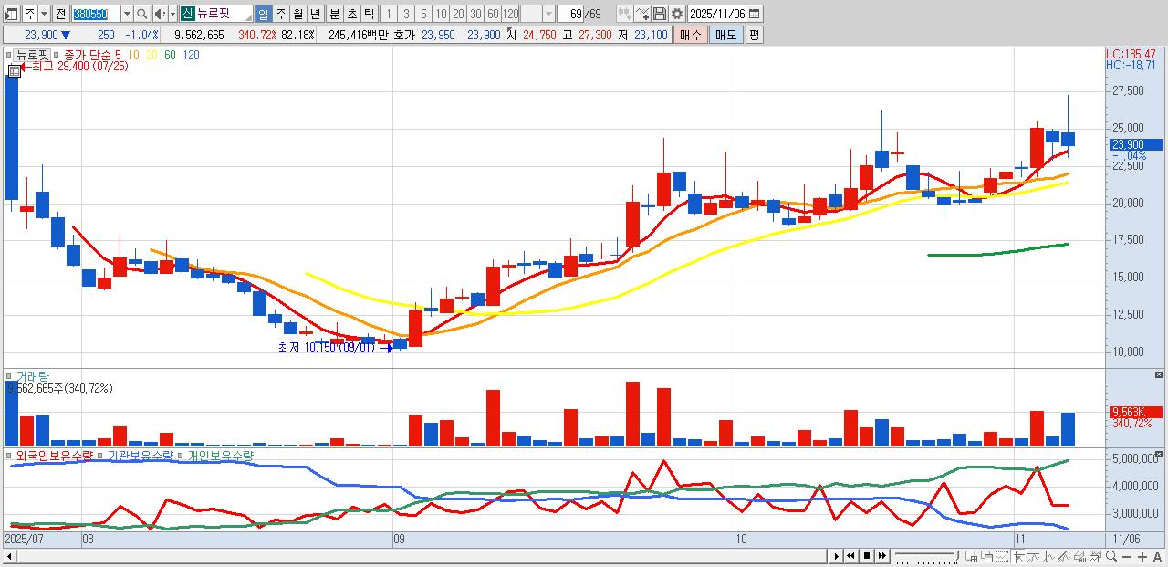Choose interval 120 button
This screenshot has height=567, width=1168.
pos(511,14)
